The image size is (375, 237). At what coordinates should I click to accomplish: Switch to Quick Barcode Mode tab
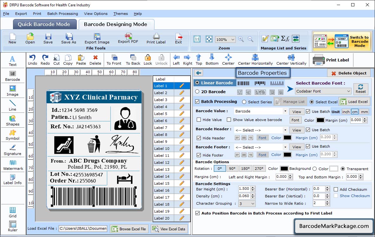pyautogui.click(x=45, y=24)
